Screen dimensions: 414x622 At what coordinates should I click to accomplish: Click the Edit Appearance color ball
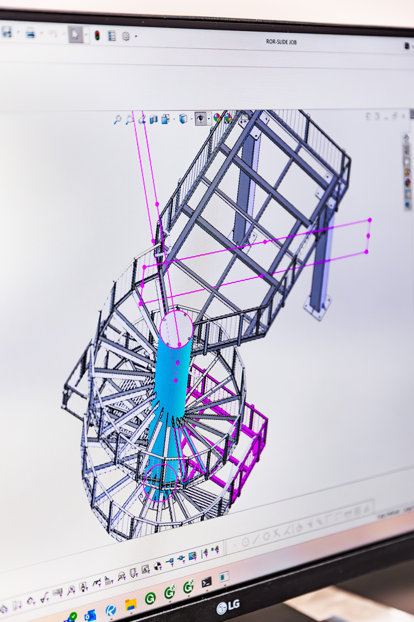(x=217, y=118)
